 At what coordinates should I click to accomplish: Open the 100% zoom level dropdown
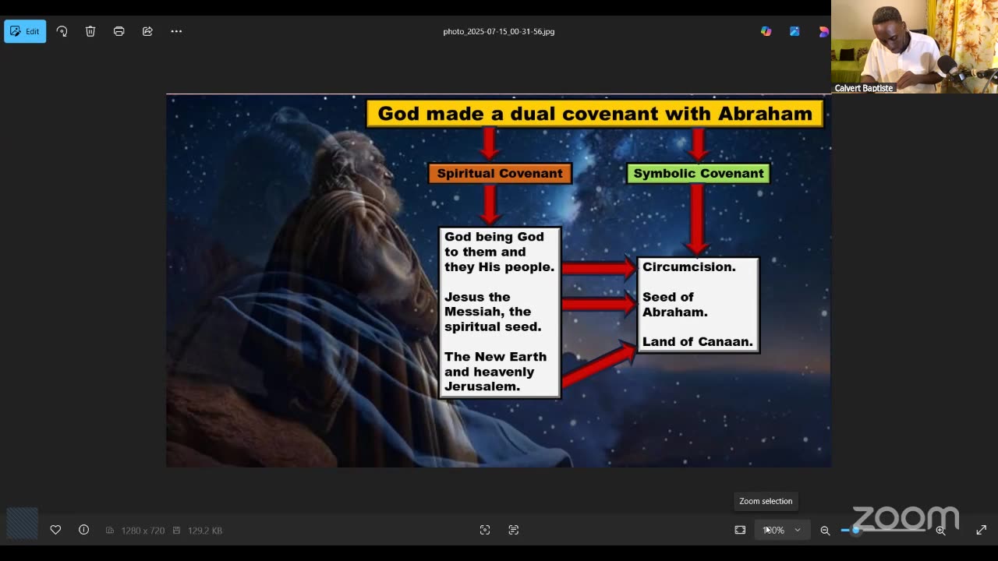pyautogui.click(x=782, y=530)
